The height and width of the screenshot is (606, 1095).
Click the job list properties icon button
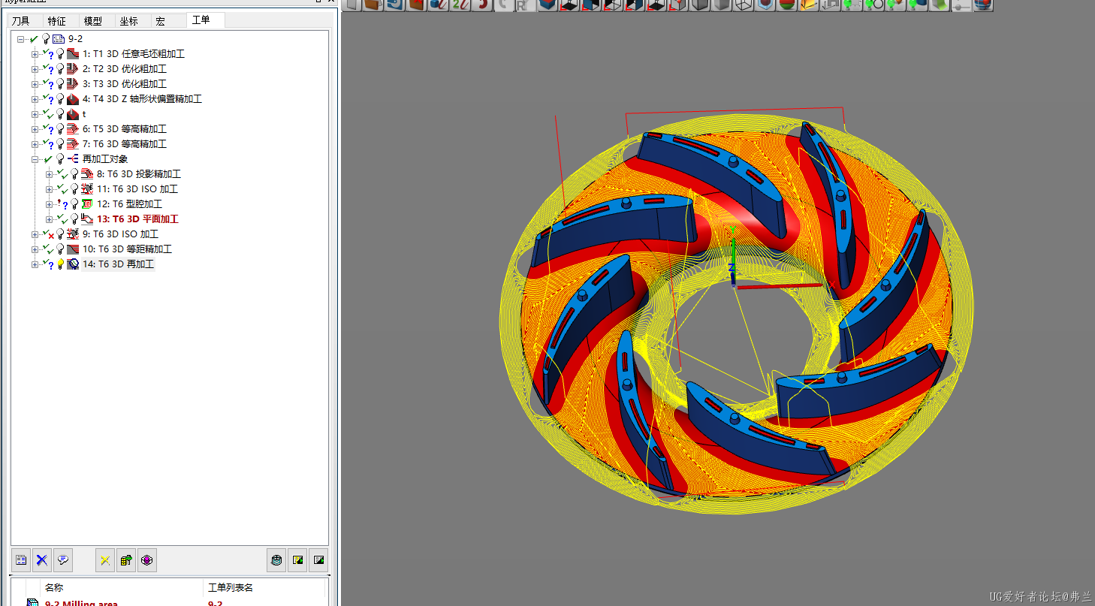(x=21, y=560)
